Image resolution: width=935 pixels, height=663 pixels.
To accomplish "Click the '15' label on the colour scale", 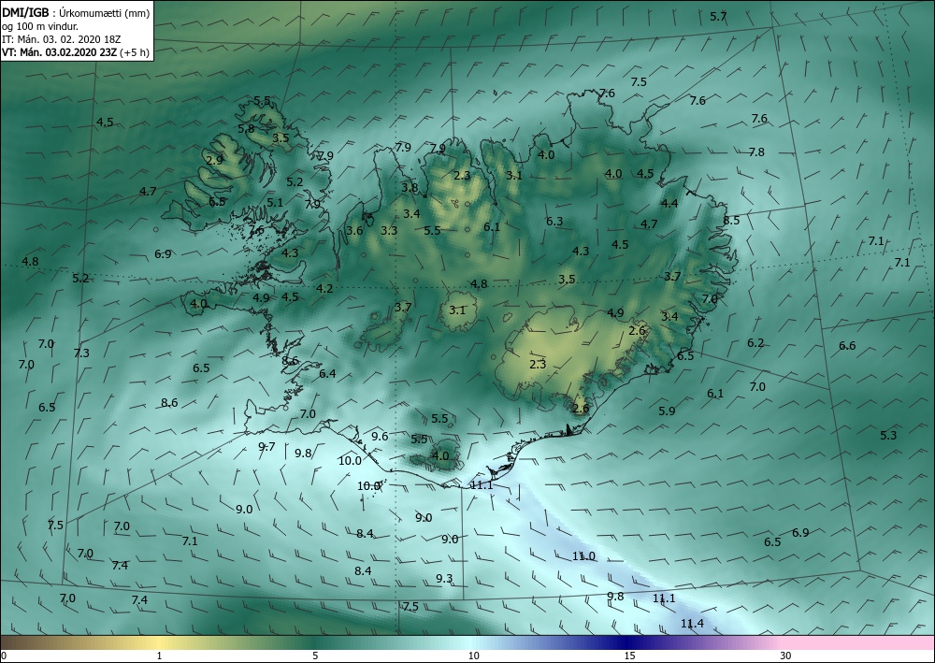I will coord(629,656).
